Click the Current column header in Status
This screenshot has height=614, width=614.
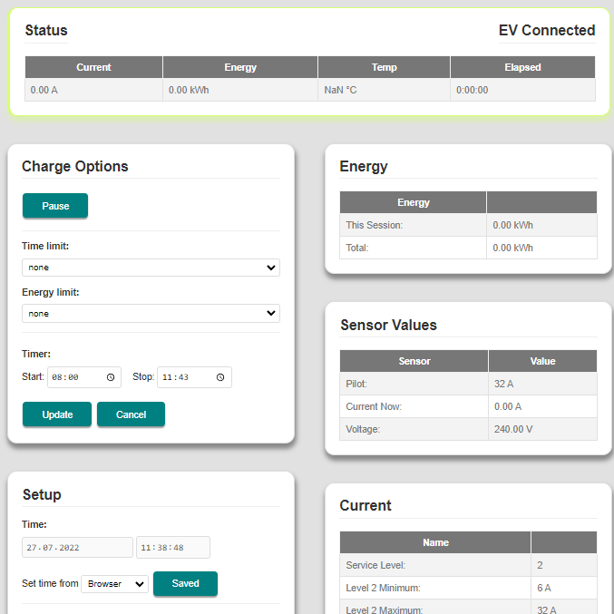tap(94, 67)
